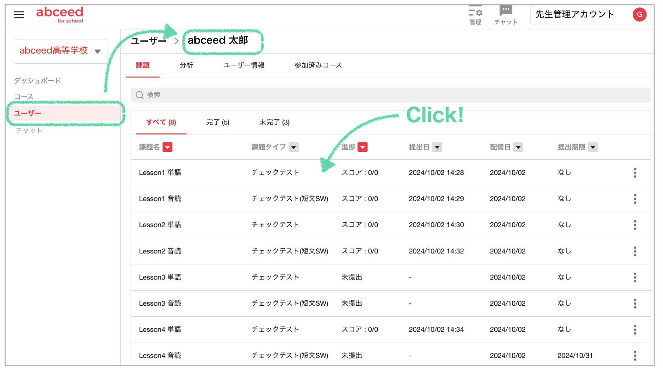Click the red G account avatar
The width and height of the screenshot is (663, 370).
point(640,15)
